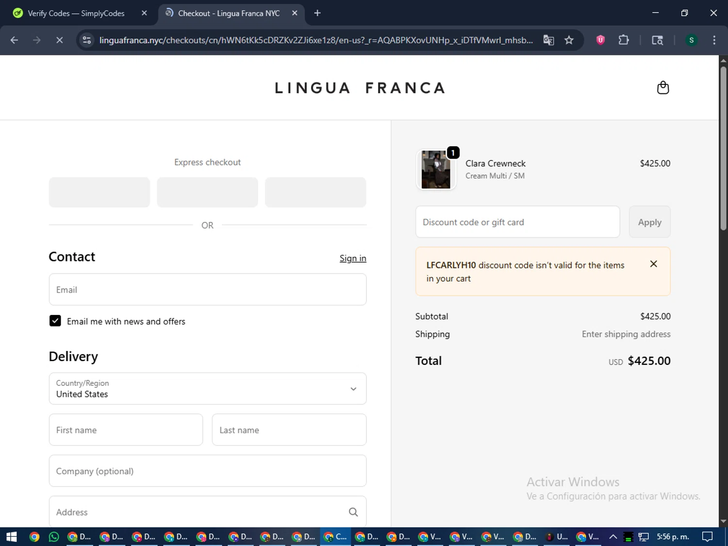The height and width of the screenshot is (546, 728).
Task: Open site information icon in address bar
Action: (x=87, y=40)
